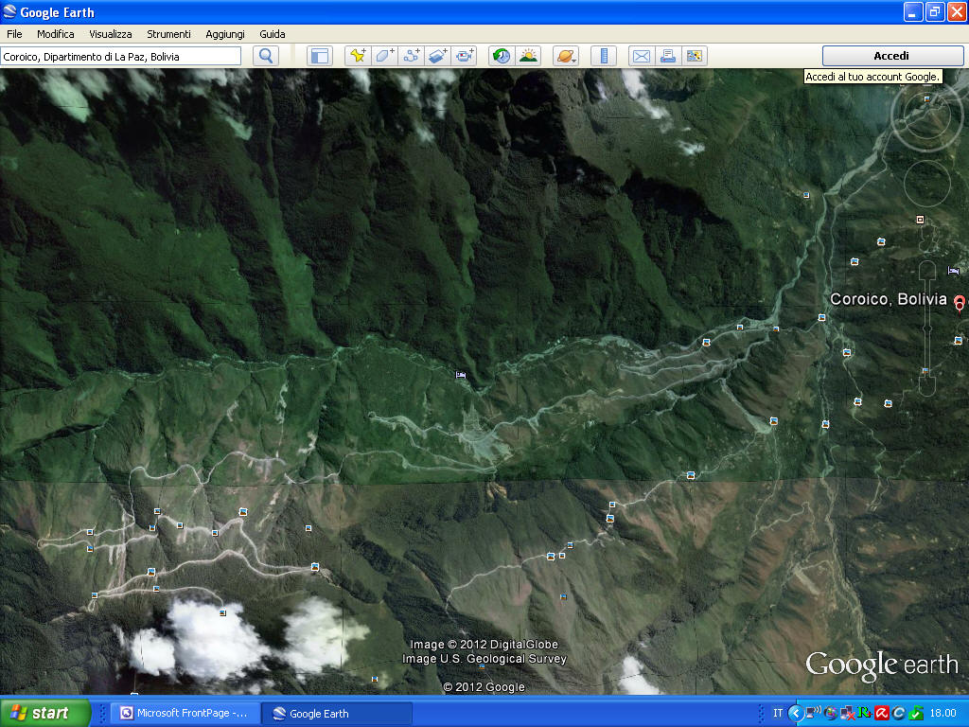Toggle sunlight across the landscape
This screenshot has height=727, width=969.
[528, 56]
